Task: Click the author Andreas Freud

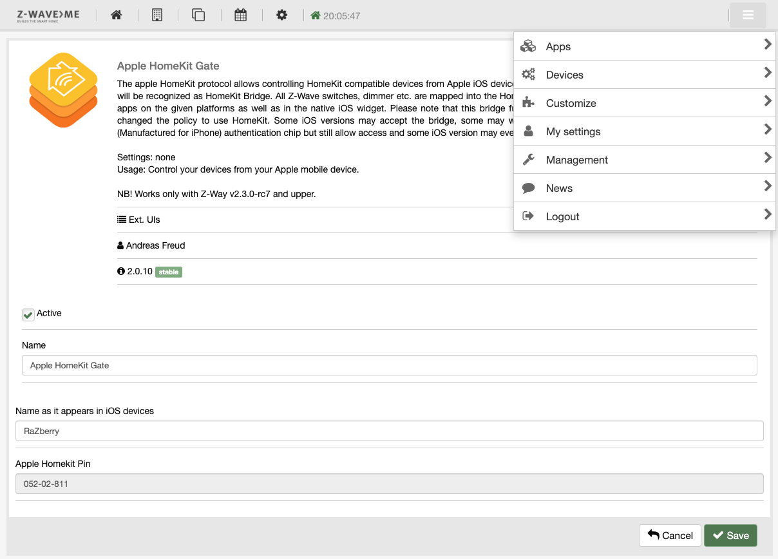Action: 155,245
